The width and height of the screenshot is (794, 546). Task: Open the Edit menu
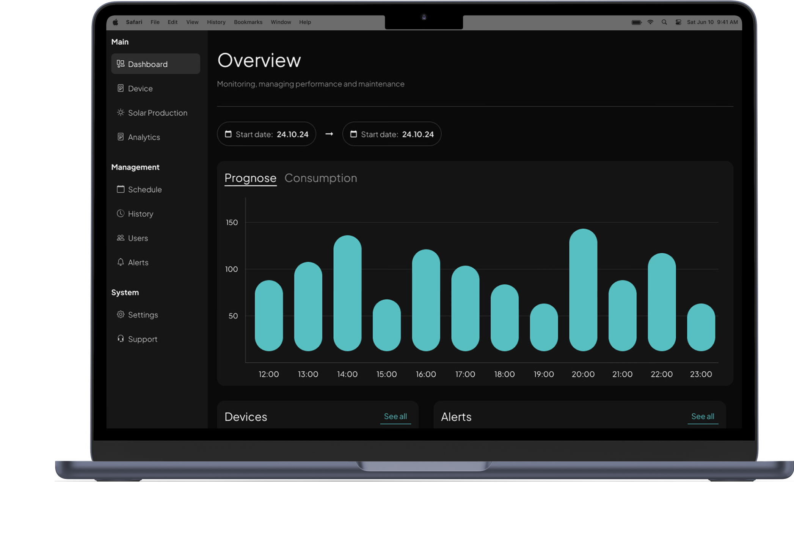coord(173,22)
